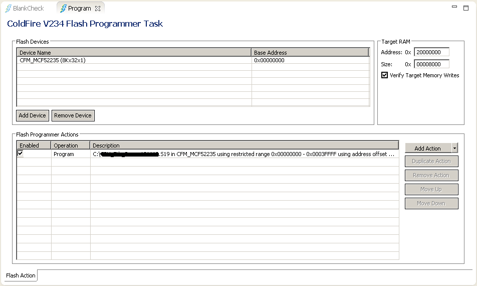Select the CFM_MCF52235 (8Kx32x1) device row
The width and height of the screenshot is (477, 286).
point(193,60)
